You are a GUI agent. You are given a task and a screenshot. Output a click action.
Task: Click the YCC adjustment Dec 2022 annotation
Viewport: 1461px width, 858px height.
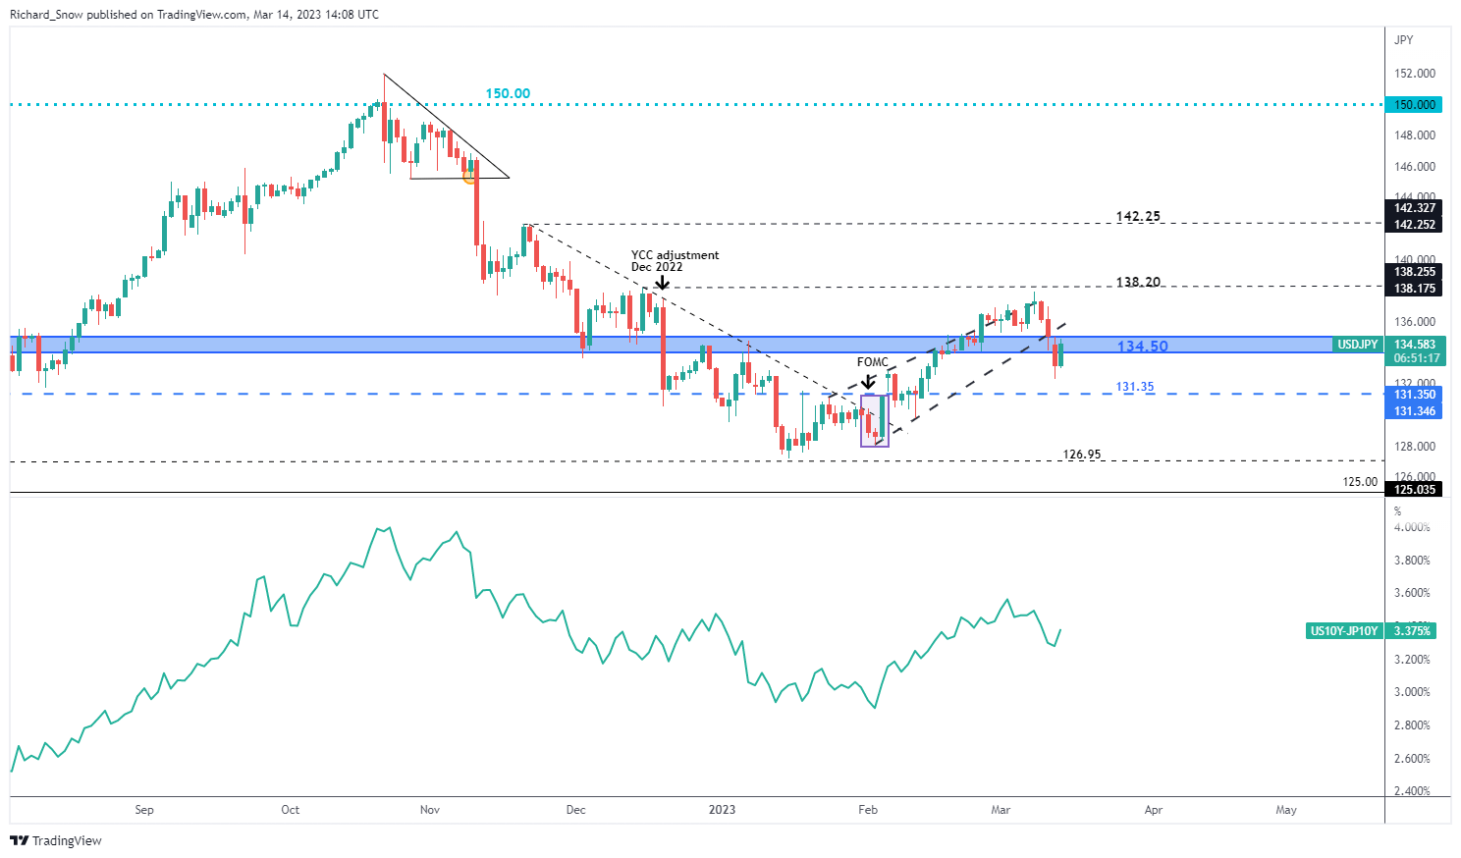pyautogui.click(x=675, y=261)
